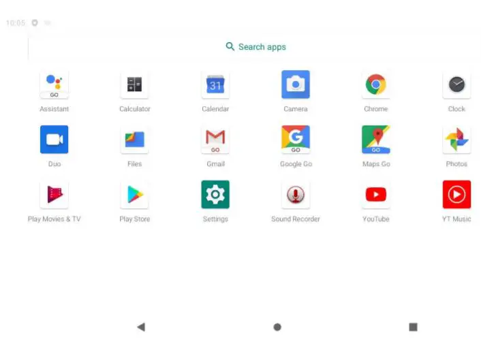Open Maps Go app icon
The height and width of the screenshot is (350, 481).
(x=376, y=140)
